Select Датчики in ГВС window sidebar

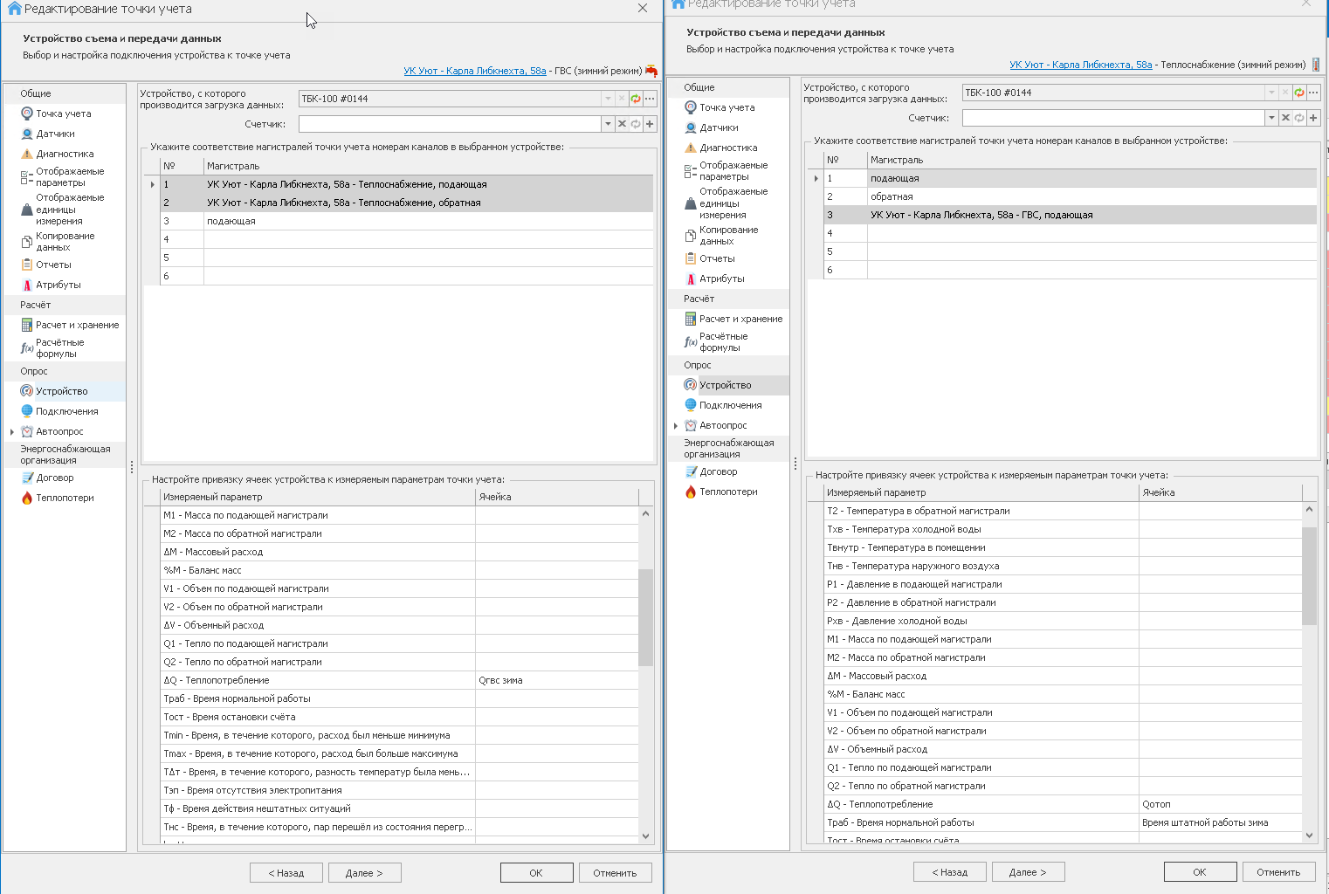pos(55,134)
